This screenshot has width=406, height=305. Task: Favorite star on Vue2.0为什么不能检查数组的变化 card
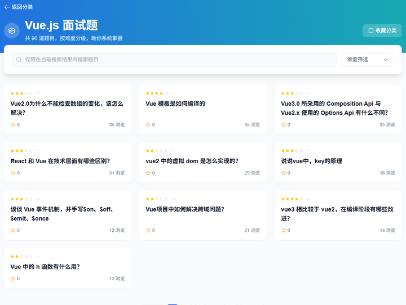(x=13, y=124)
